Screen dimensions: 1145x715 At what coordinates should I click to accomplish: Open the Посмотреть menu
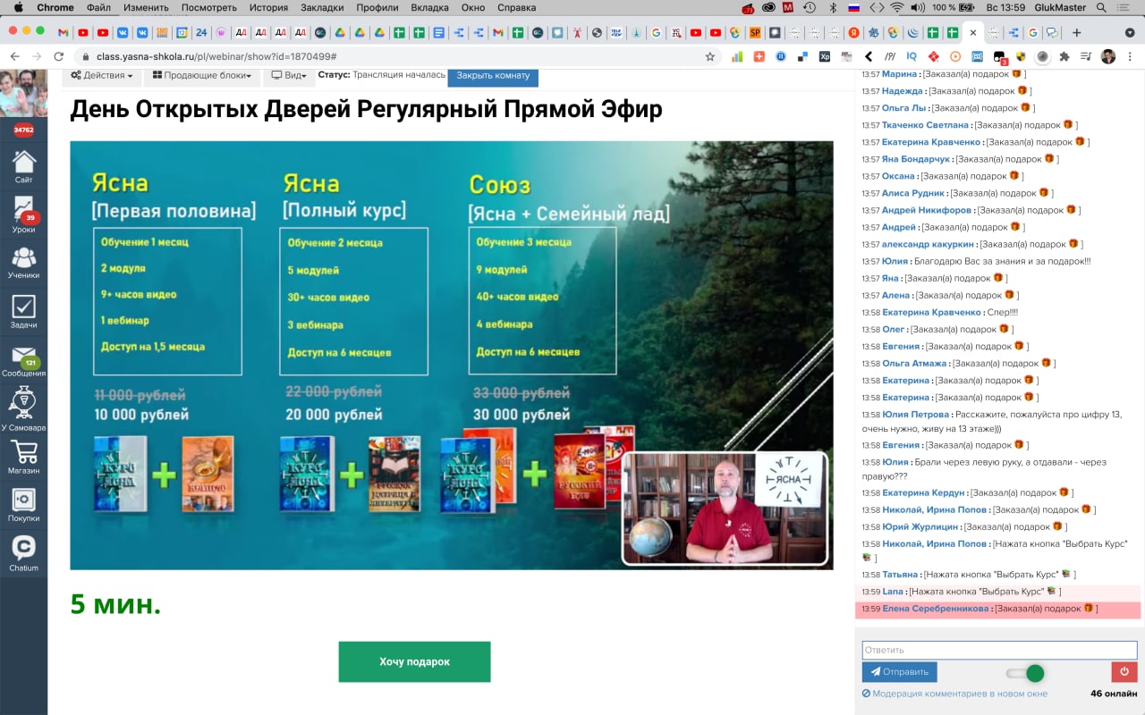click(208, 7)
